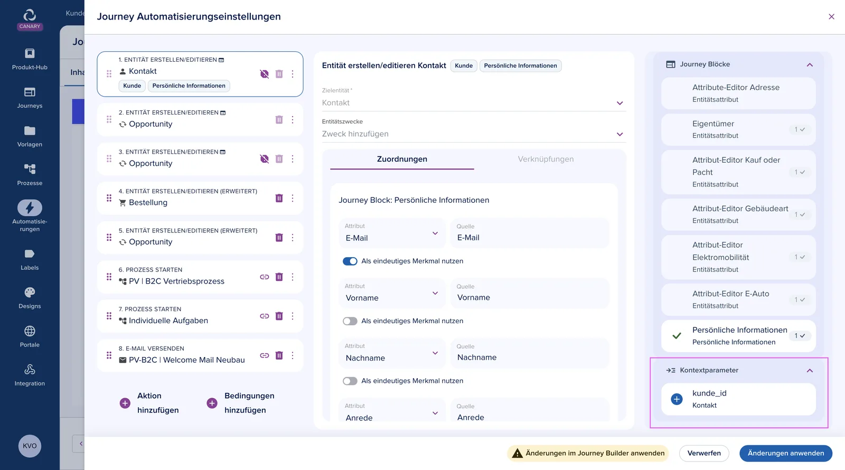
Task: Delete action 2 Opportunity
Action: [x=279, y=120]
